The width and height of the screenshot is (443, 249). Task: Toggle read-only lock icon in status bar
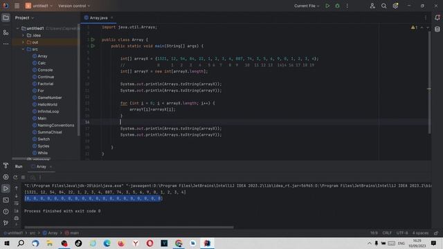[436, 233]
